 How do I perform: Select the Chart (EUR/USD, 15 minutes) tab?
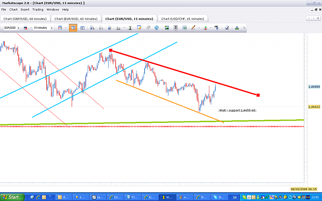129,19
